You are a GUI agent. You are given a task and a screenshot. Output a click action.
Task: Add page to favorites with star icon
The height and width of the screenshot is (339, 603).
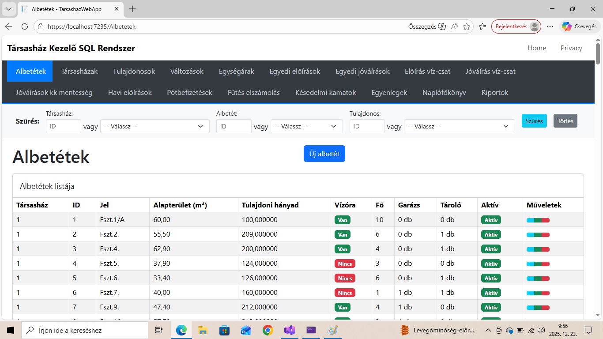tap(467, 26)
